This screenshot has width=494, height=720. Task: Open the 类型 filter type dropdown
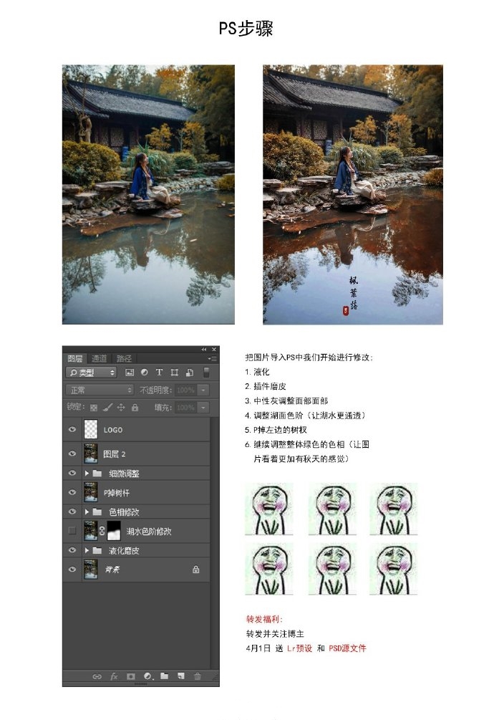(x=91, y=373)
